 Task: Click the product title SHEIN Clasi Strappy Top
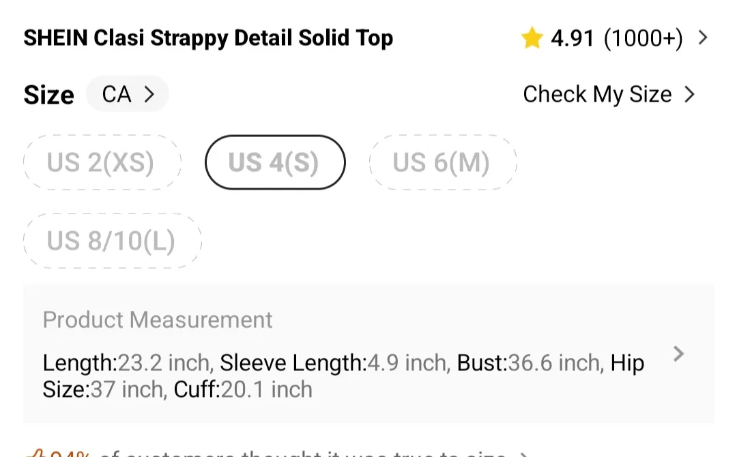click(208, 38)
